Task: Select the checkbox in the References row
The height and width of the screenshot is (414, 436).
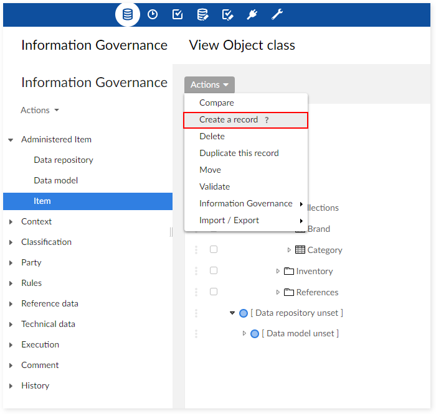Action: click(x=214, y=292)
